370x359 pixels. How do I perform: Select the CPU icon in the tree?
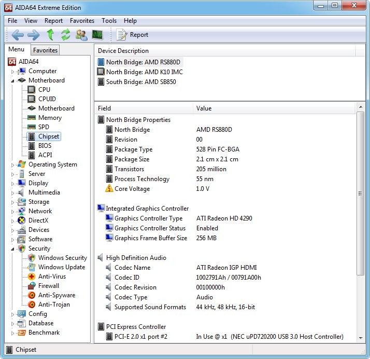tap(32, 90)
